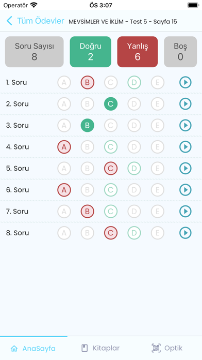Tap the Boş 0 summary card

click(x=180, y=52)
